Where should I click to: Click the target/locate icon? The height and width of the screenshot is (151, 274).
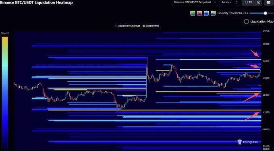pos(259,2)
